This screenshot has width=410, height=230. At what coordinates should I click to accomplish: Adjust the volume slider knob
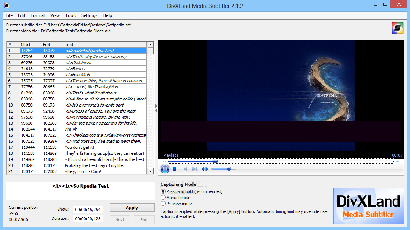coord(229,169)
